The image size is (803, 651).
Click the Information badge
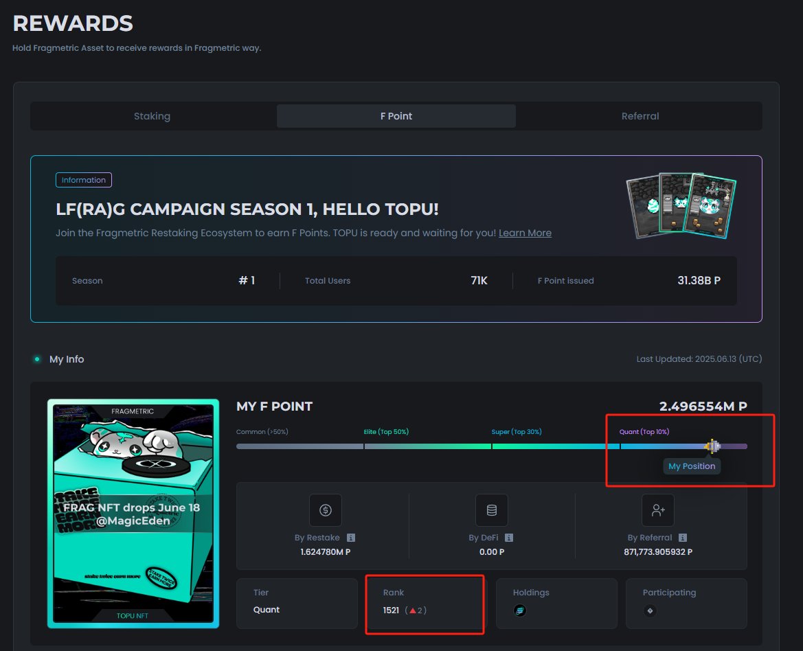point(84,180)
